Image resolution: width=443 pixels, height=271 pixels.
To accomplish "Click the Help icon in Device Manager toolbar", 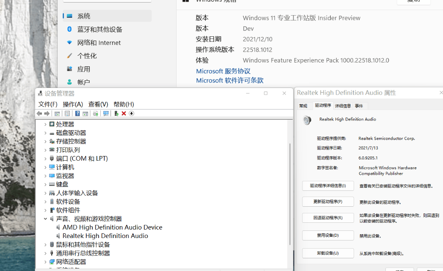I will coord(78,113).
